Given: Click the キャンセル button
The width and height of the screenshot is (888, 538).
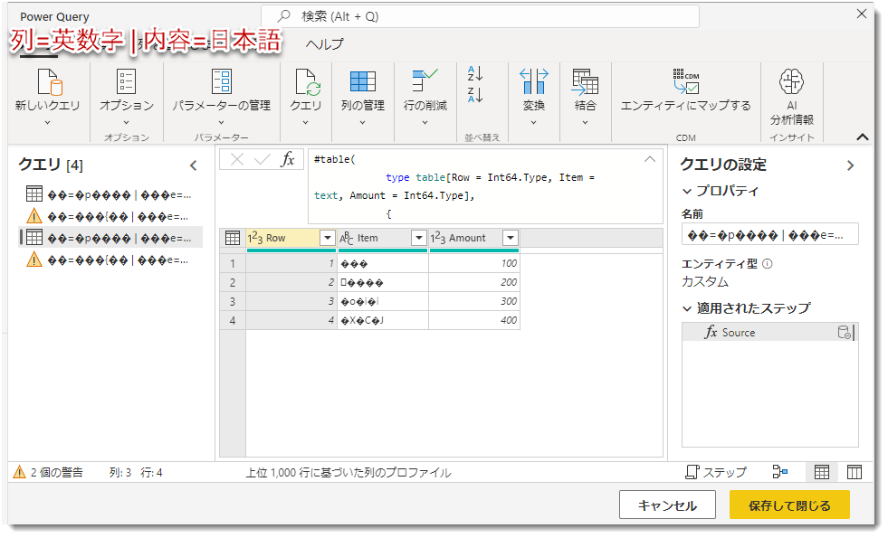Looking at the screenshot, I should (667, 505).
